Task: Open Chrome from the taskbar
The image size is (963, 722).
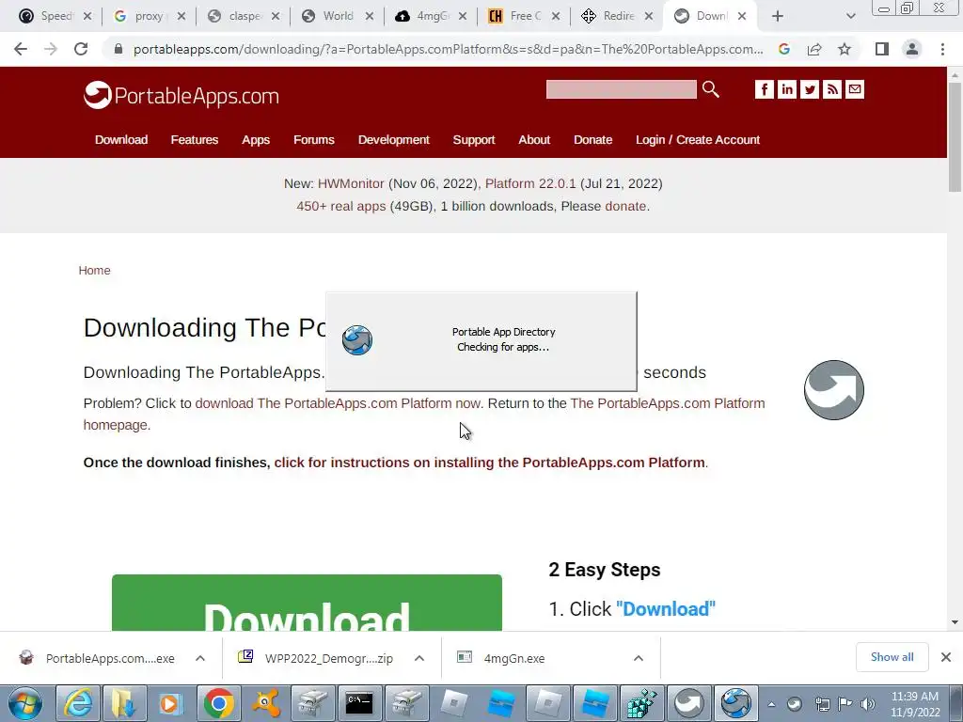Action: (219, 703)
